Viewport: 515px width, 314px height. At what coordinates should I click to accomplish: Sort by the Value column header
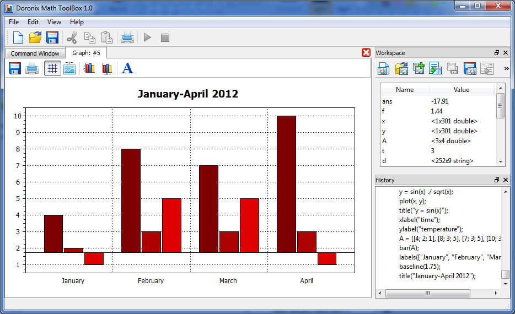click(462, 90)
